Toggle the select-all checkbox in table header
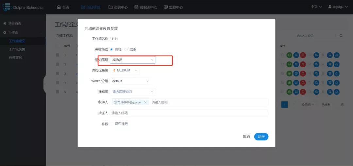This screenshot has width=353, height=166. [x=58, y=46]
